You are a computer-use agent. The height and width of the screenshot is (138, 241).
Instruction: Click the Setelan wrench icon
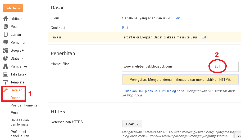[x=6, y=90]
